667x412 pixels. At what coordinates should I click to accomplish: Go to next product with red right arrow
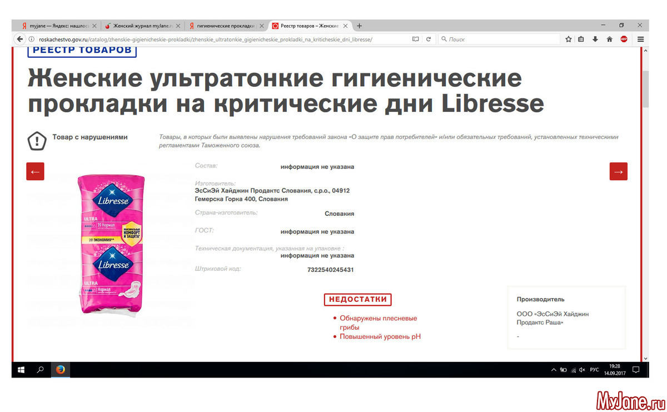click(619, 171)
